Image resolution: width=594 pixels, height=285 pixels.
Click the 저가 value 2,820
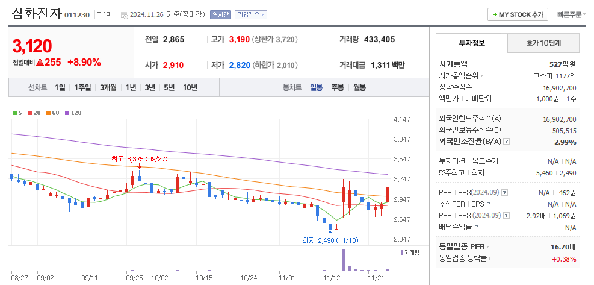coord(240,65)
